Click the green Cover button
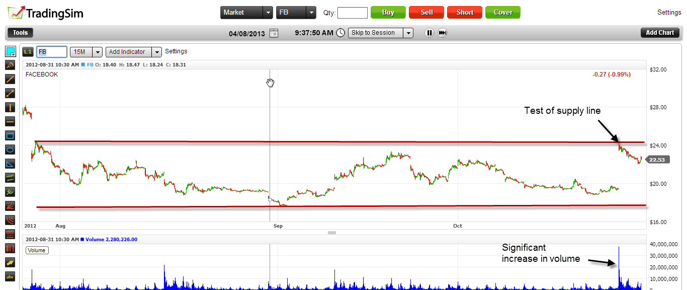Image resolution: width=687 pixels, height=290 pixels. (x=503, y=13)
